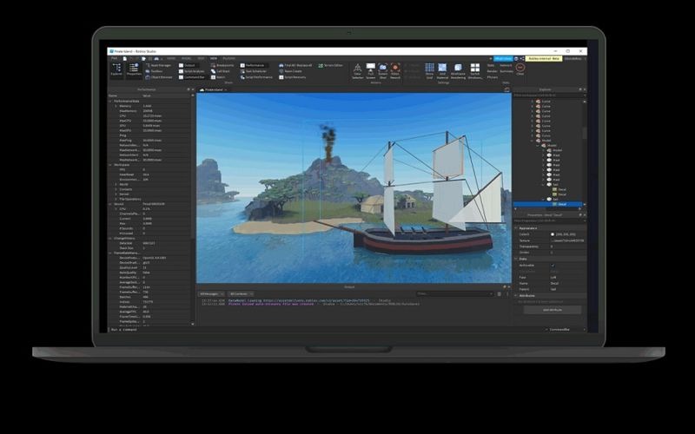
Task: Collapse the Attributes section in Properties
Action: [516, 295]
